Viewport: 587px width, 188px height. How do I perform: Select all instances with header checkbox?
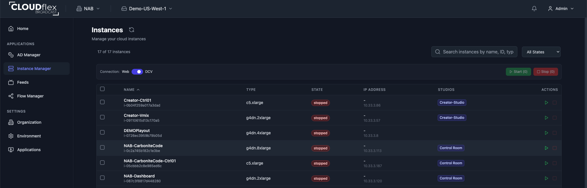102,89
